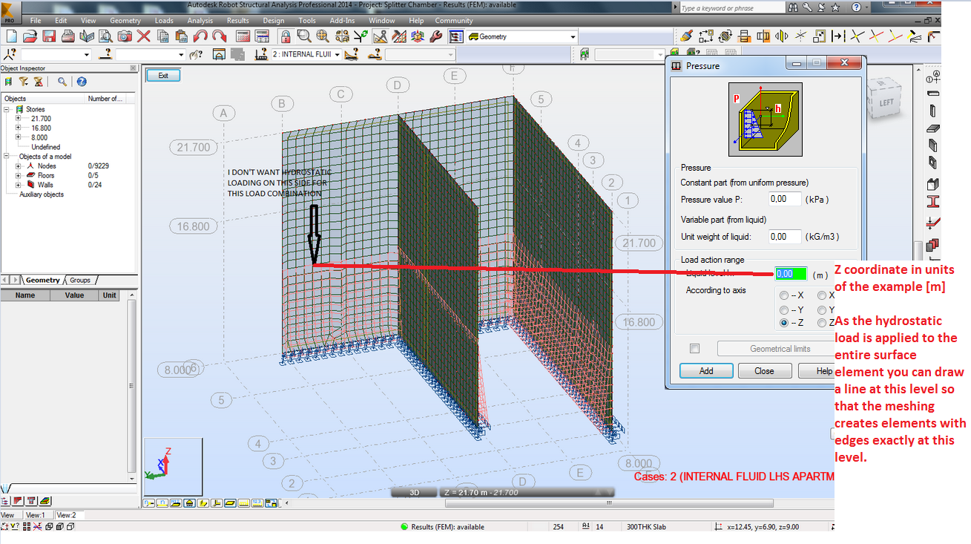Save the project with the floppy disk icon

[49, 36]
